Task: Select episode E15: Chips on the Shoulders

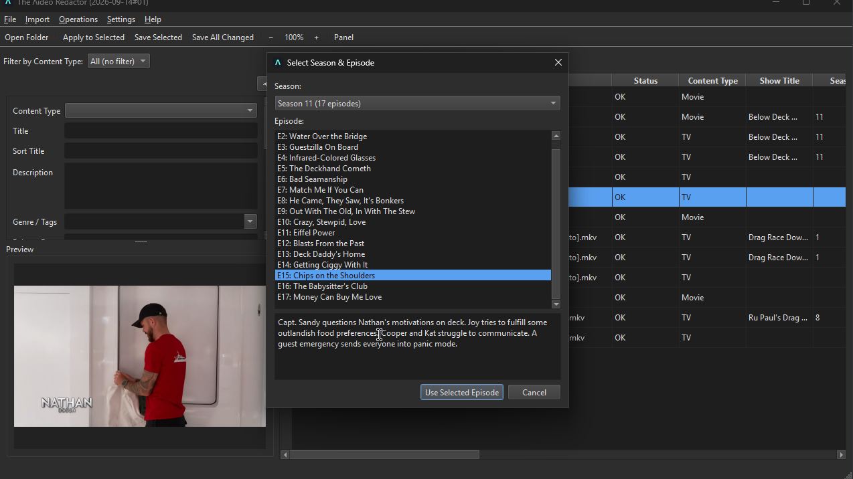Action: click(x=412, y=276)
